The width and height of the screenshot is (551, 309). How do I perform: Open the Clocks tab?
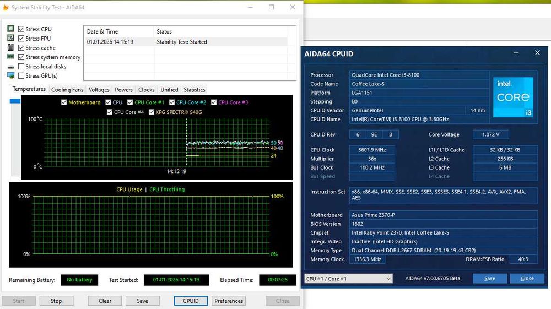(x=146, y=90)
